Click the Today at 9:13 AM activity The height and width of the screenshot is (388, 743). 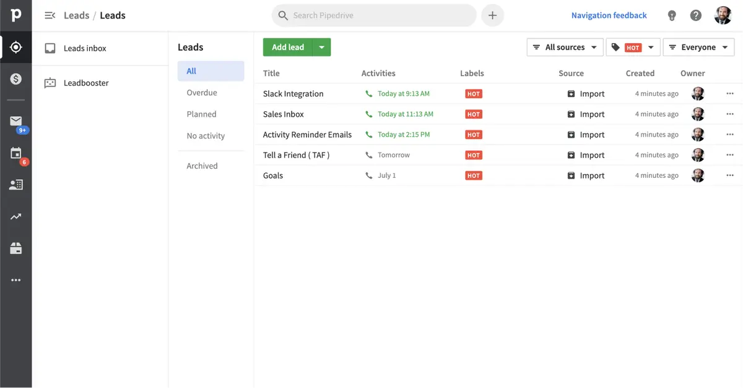[x=404, y=94]
